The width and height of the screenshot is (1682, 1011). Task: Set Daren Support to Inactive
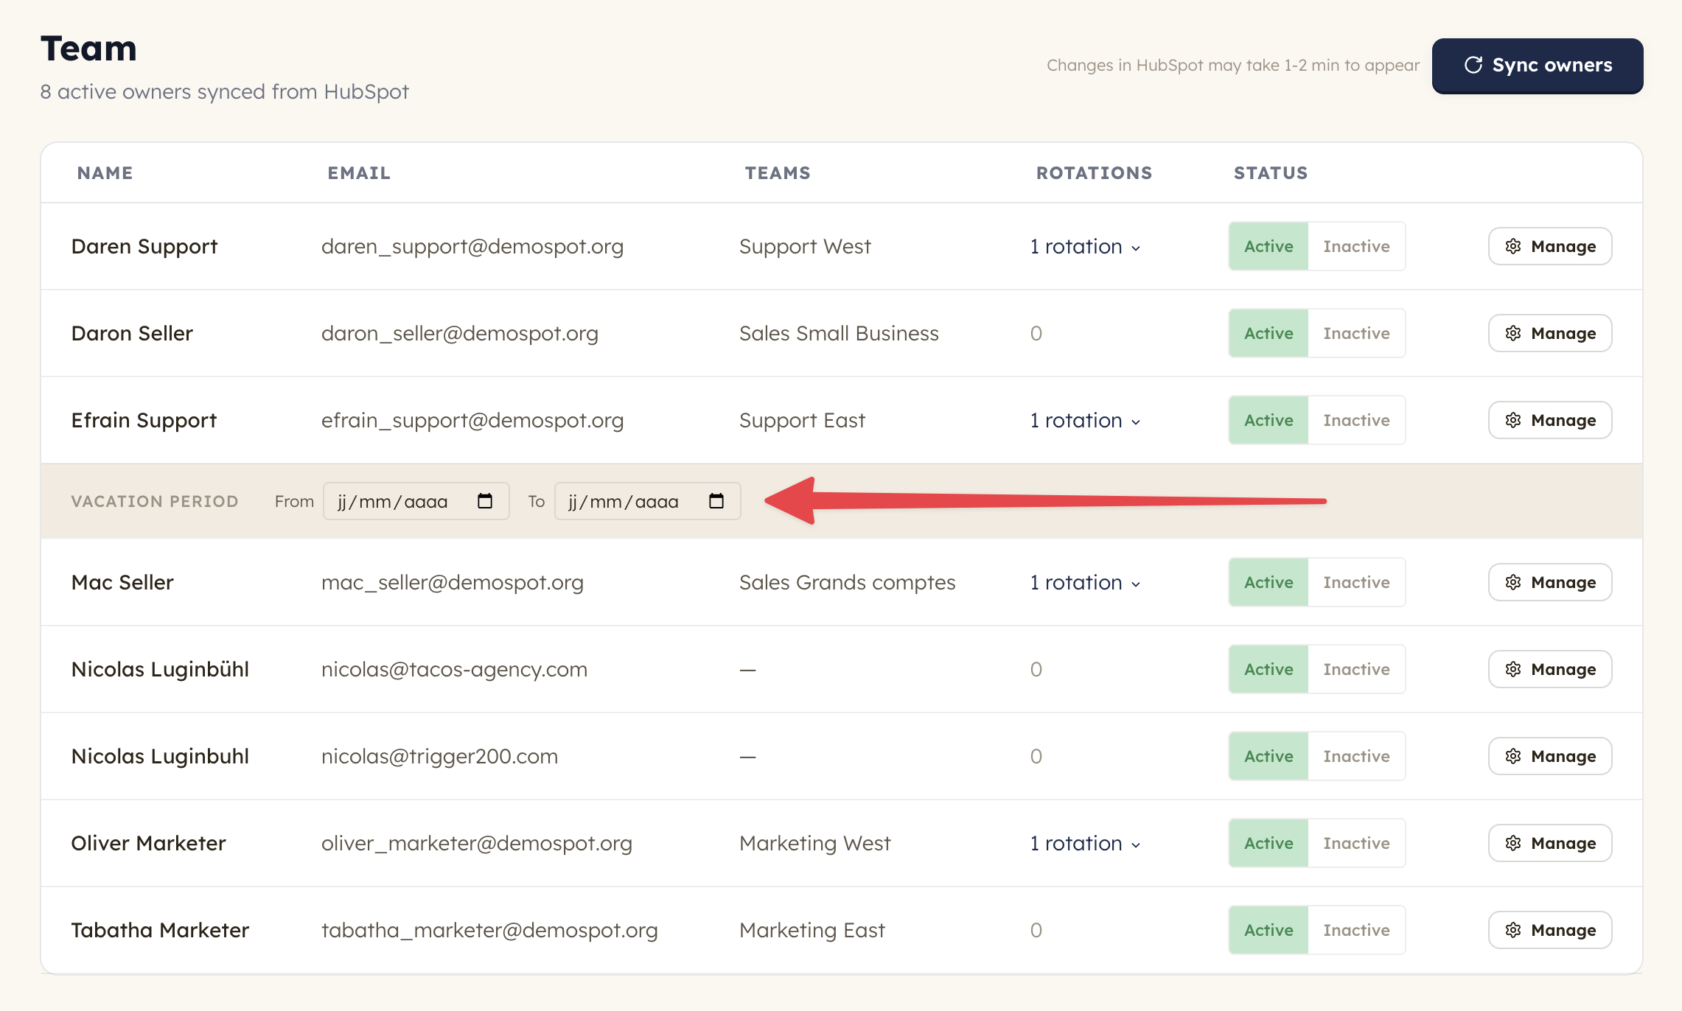(x=1356, y=246)
